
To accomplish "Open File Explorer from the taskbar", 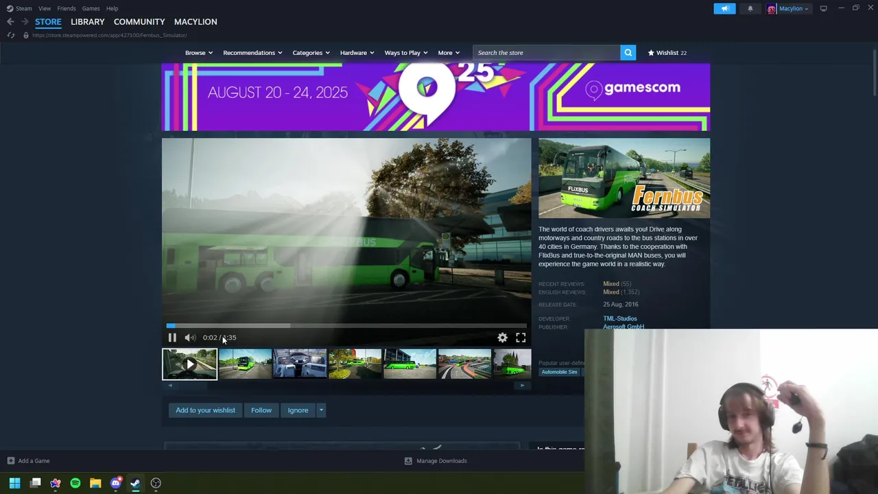I will 95,483.
